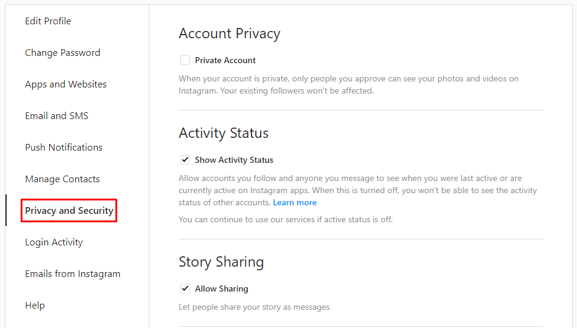Viewport: 577px width, 328px height.
Task: Click the Allow Sharing label text
Action: click(x=222, y=289)
